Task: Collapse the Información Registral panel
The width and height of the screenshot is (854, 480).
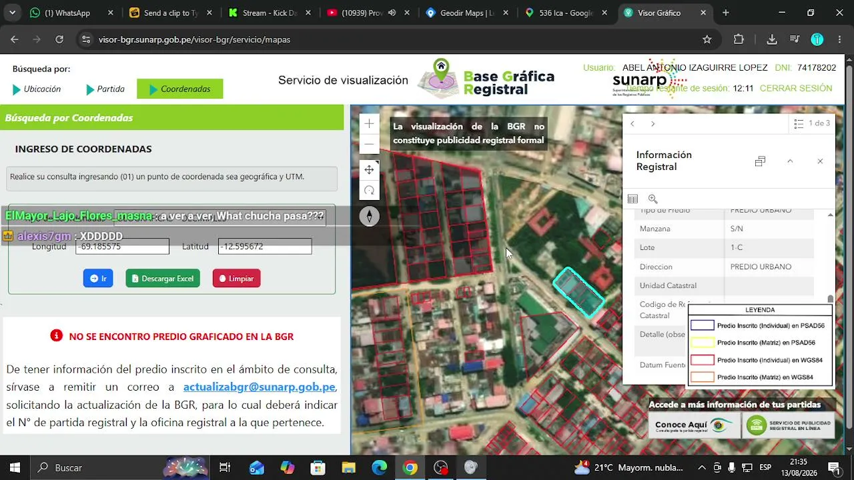Action: 790,161
